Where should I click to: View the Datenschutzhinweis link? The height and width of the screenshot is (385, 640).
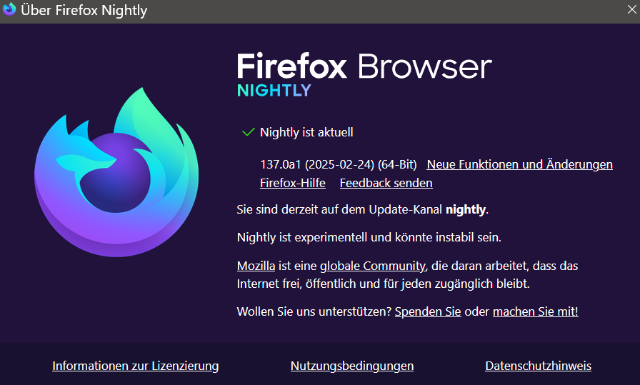click(x=538, y=366)
